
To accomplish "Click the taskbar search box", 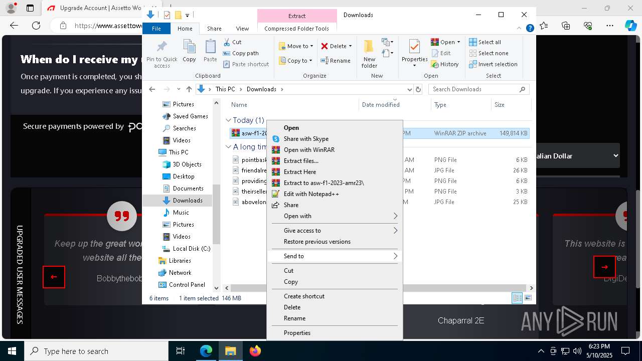I will 96,351.
